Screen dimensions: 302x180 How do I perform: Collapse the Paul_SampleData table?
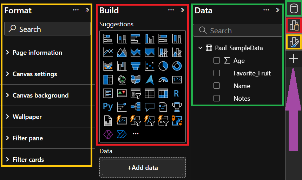tap(200, 48)
